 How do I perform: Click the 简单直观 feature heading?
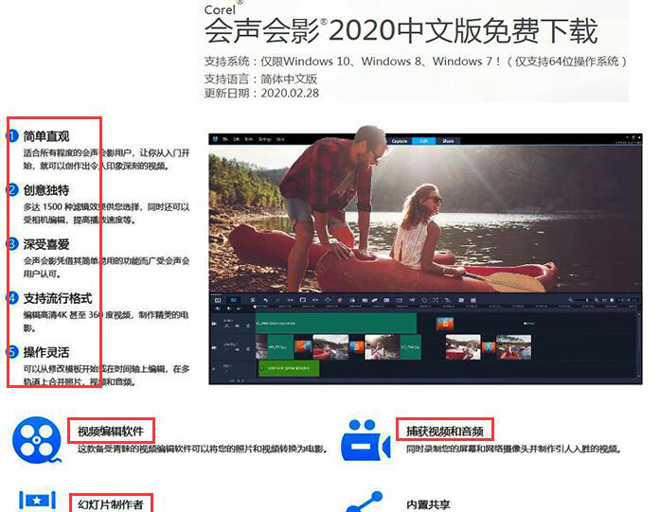[46, 136]
